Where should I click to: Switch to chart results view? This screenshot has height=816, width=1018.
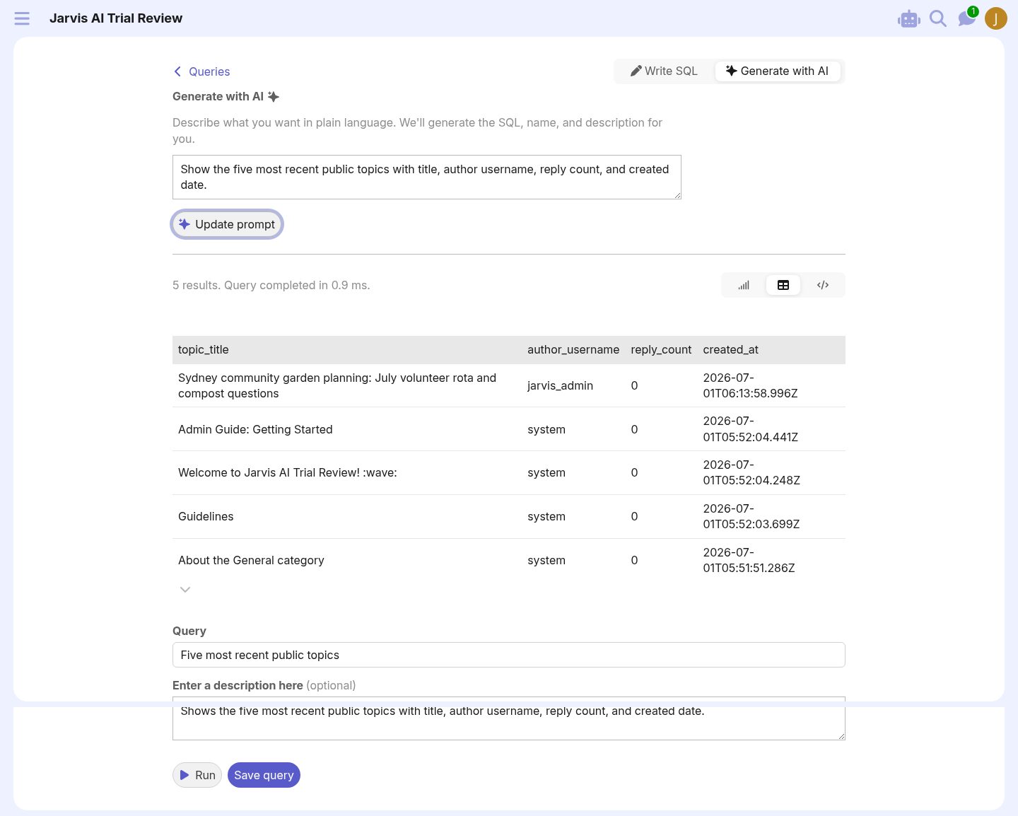pos(744,285)
